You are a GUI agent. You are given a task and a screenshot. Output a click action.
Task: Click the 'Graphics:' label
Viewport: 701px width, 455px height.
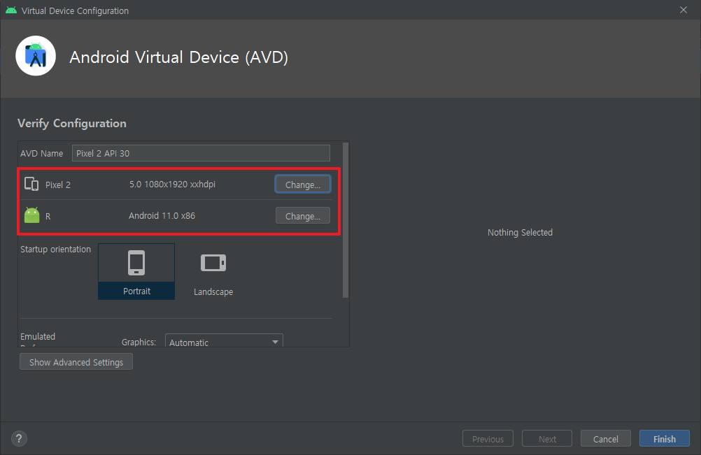(x=139, y=342)
